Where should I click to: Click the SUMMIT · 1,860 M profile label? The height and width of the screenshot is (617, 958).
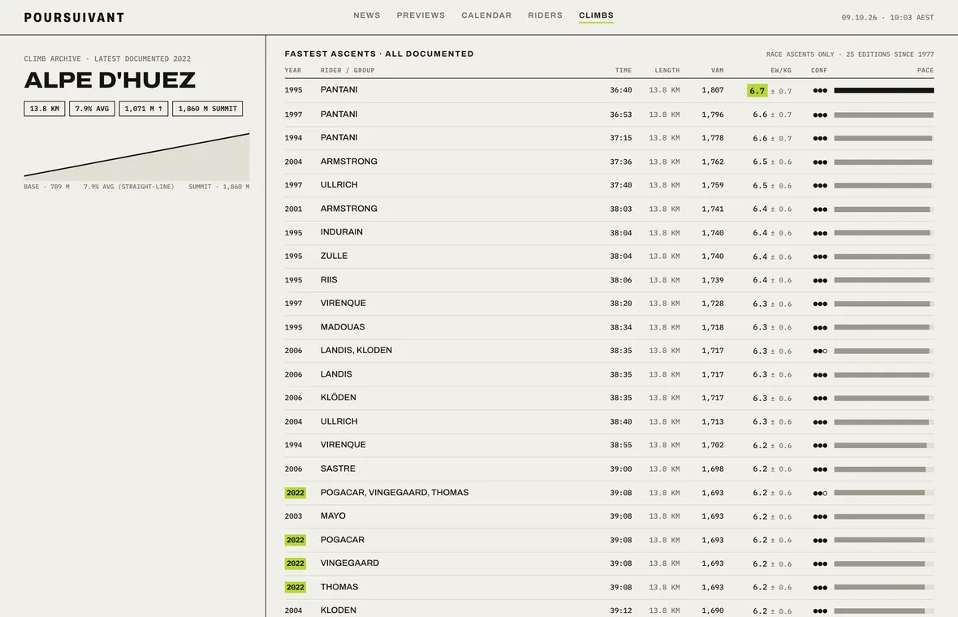tap(218, 187)
